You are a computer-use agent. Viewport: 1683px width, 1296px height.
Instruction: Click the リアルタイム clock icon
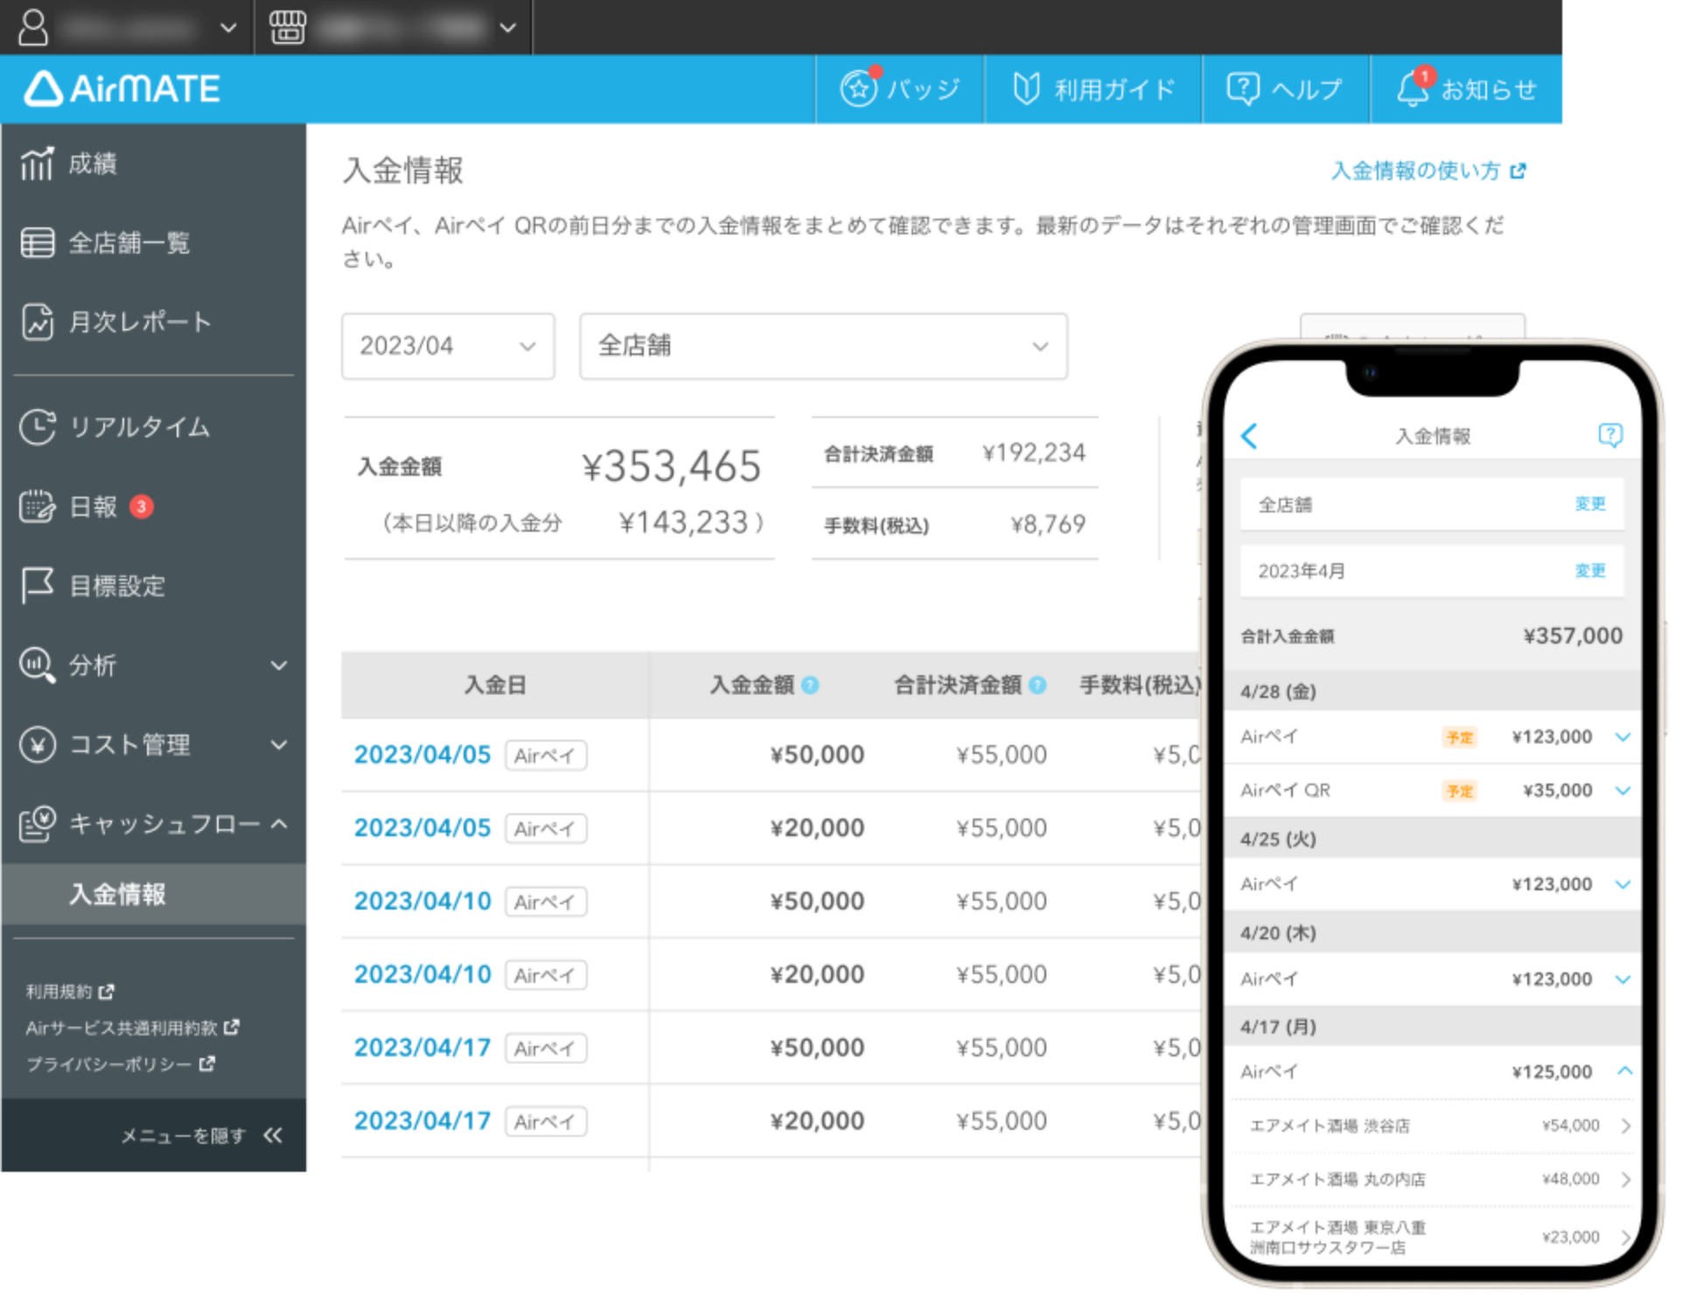38,428
